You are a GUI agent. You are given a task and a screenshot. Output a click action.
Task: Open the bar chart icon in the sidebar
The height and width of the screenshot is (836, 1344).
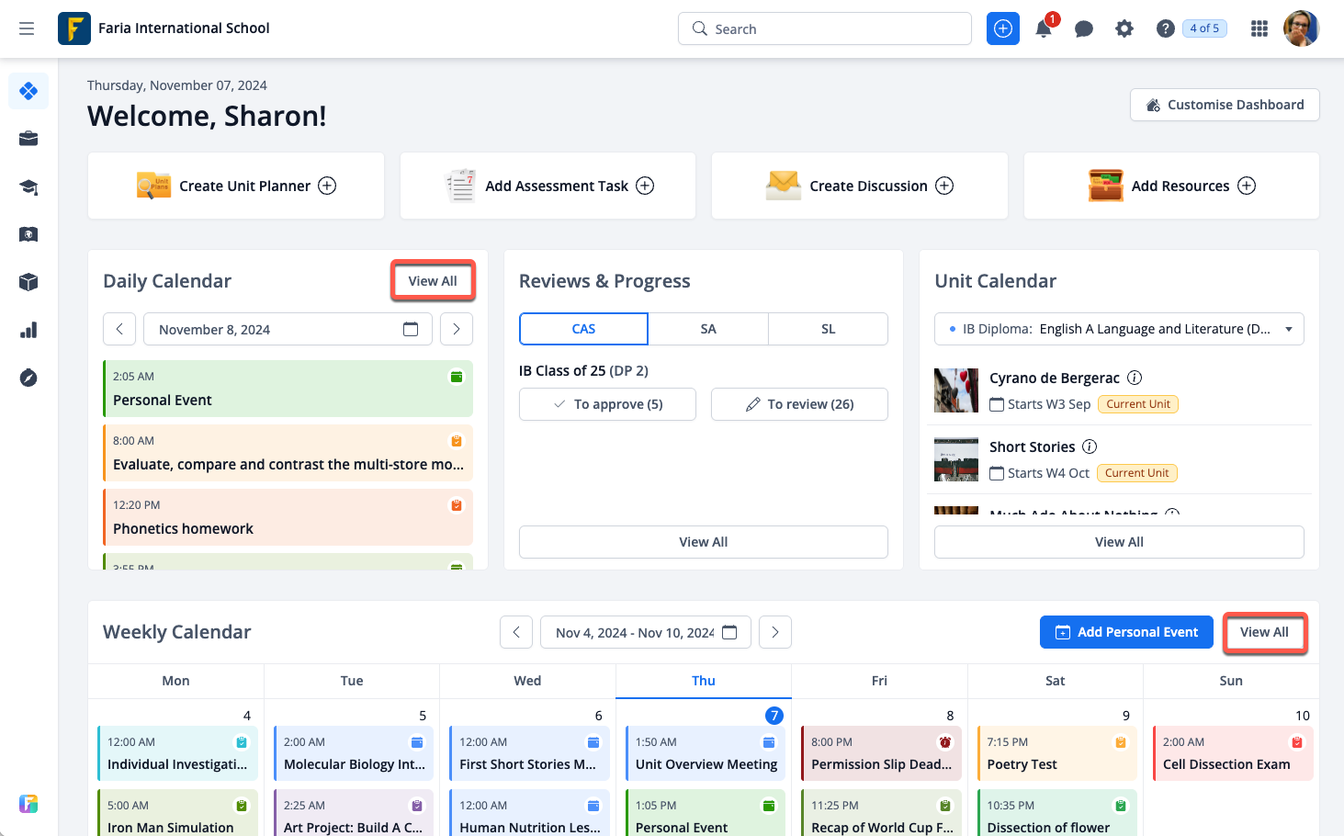pos(28,331)
